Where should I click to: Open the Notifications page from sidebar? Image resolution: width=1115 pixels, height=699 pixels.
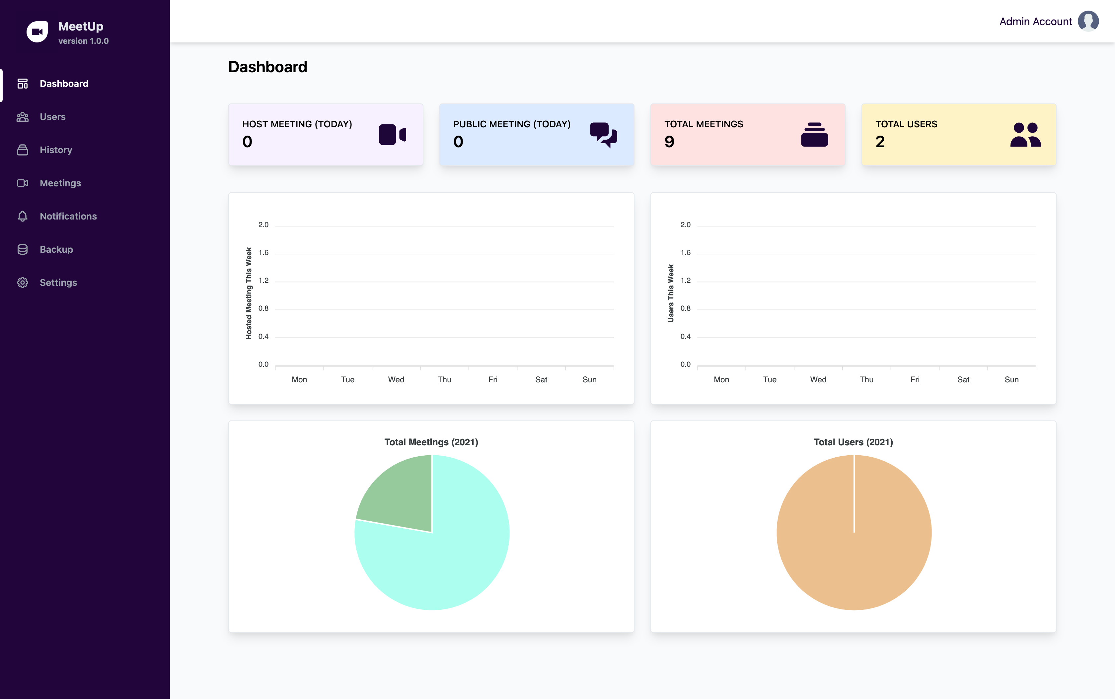68,216
